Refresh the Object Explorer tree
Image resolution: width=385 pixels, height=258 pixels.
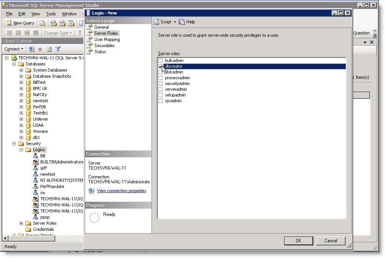tap(49, 49)
